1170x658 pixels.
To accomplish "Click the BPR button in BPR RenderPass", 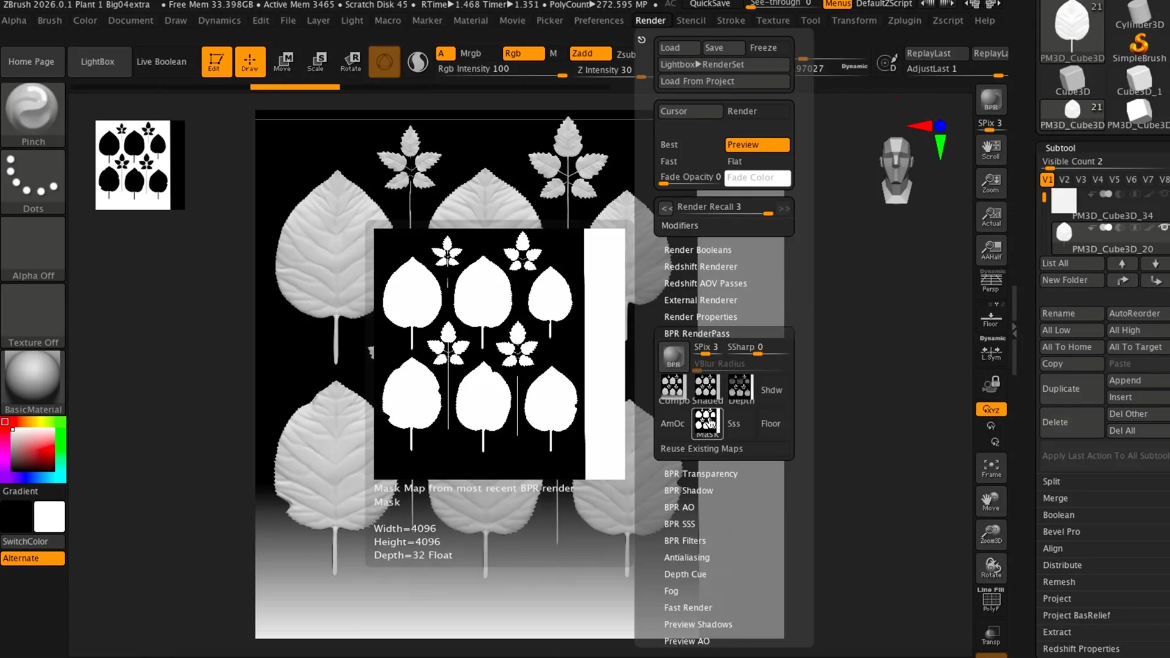I will (673, 356).
